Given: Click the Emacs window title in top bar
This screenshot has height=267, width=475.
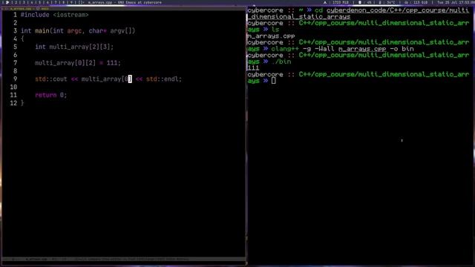Looking at the screenshot, I should 125,2.
